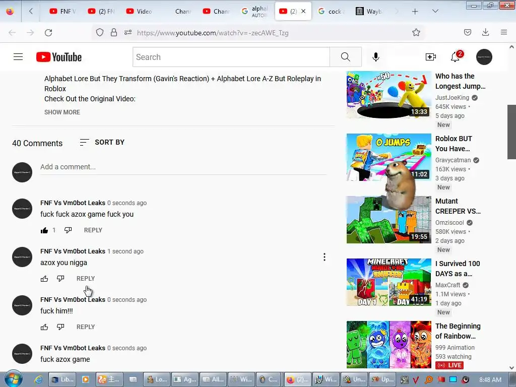The width and height of the screenshot is (516, 387).
Task: Dislike the 'fuck him!!!' comment
Action: (x=60, y=327)
